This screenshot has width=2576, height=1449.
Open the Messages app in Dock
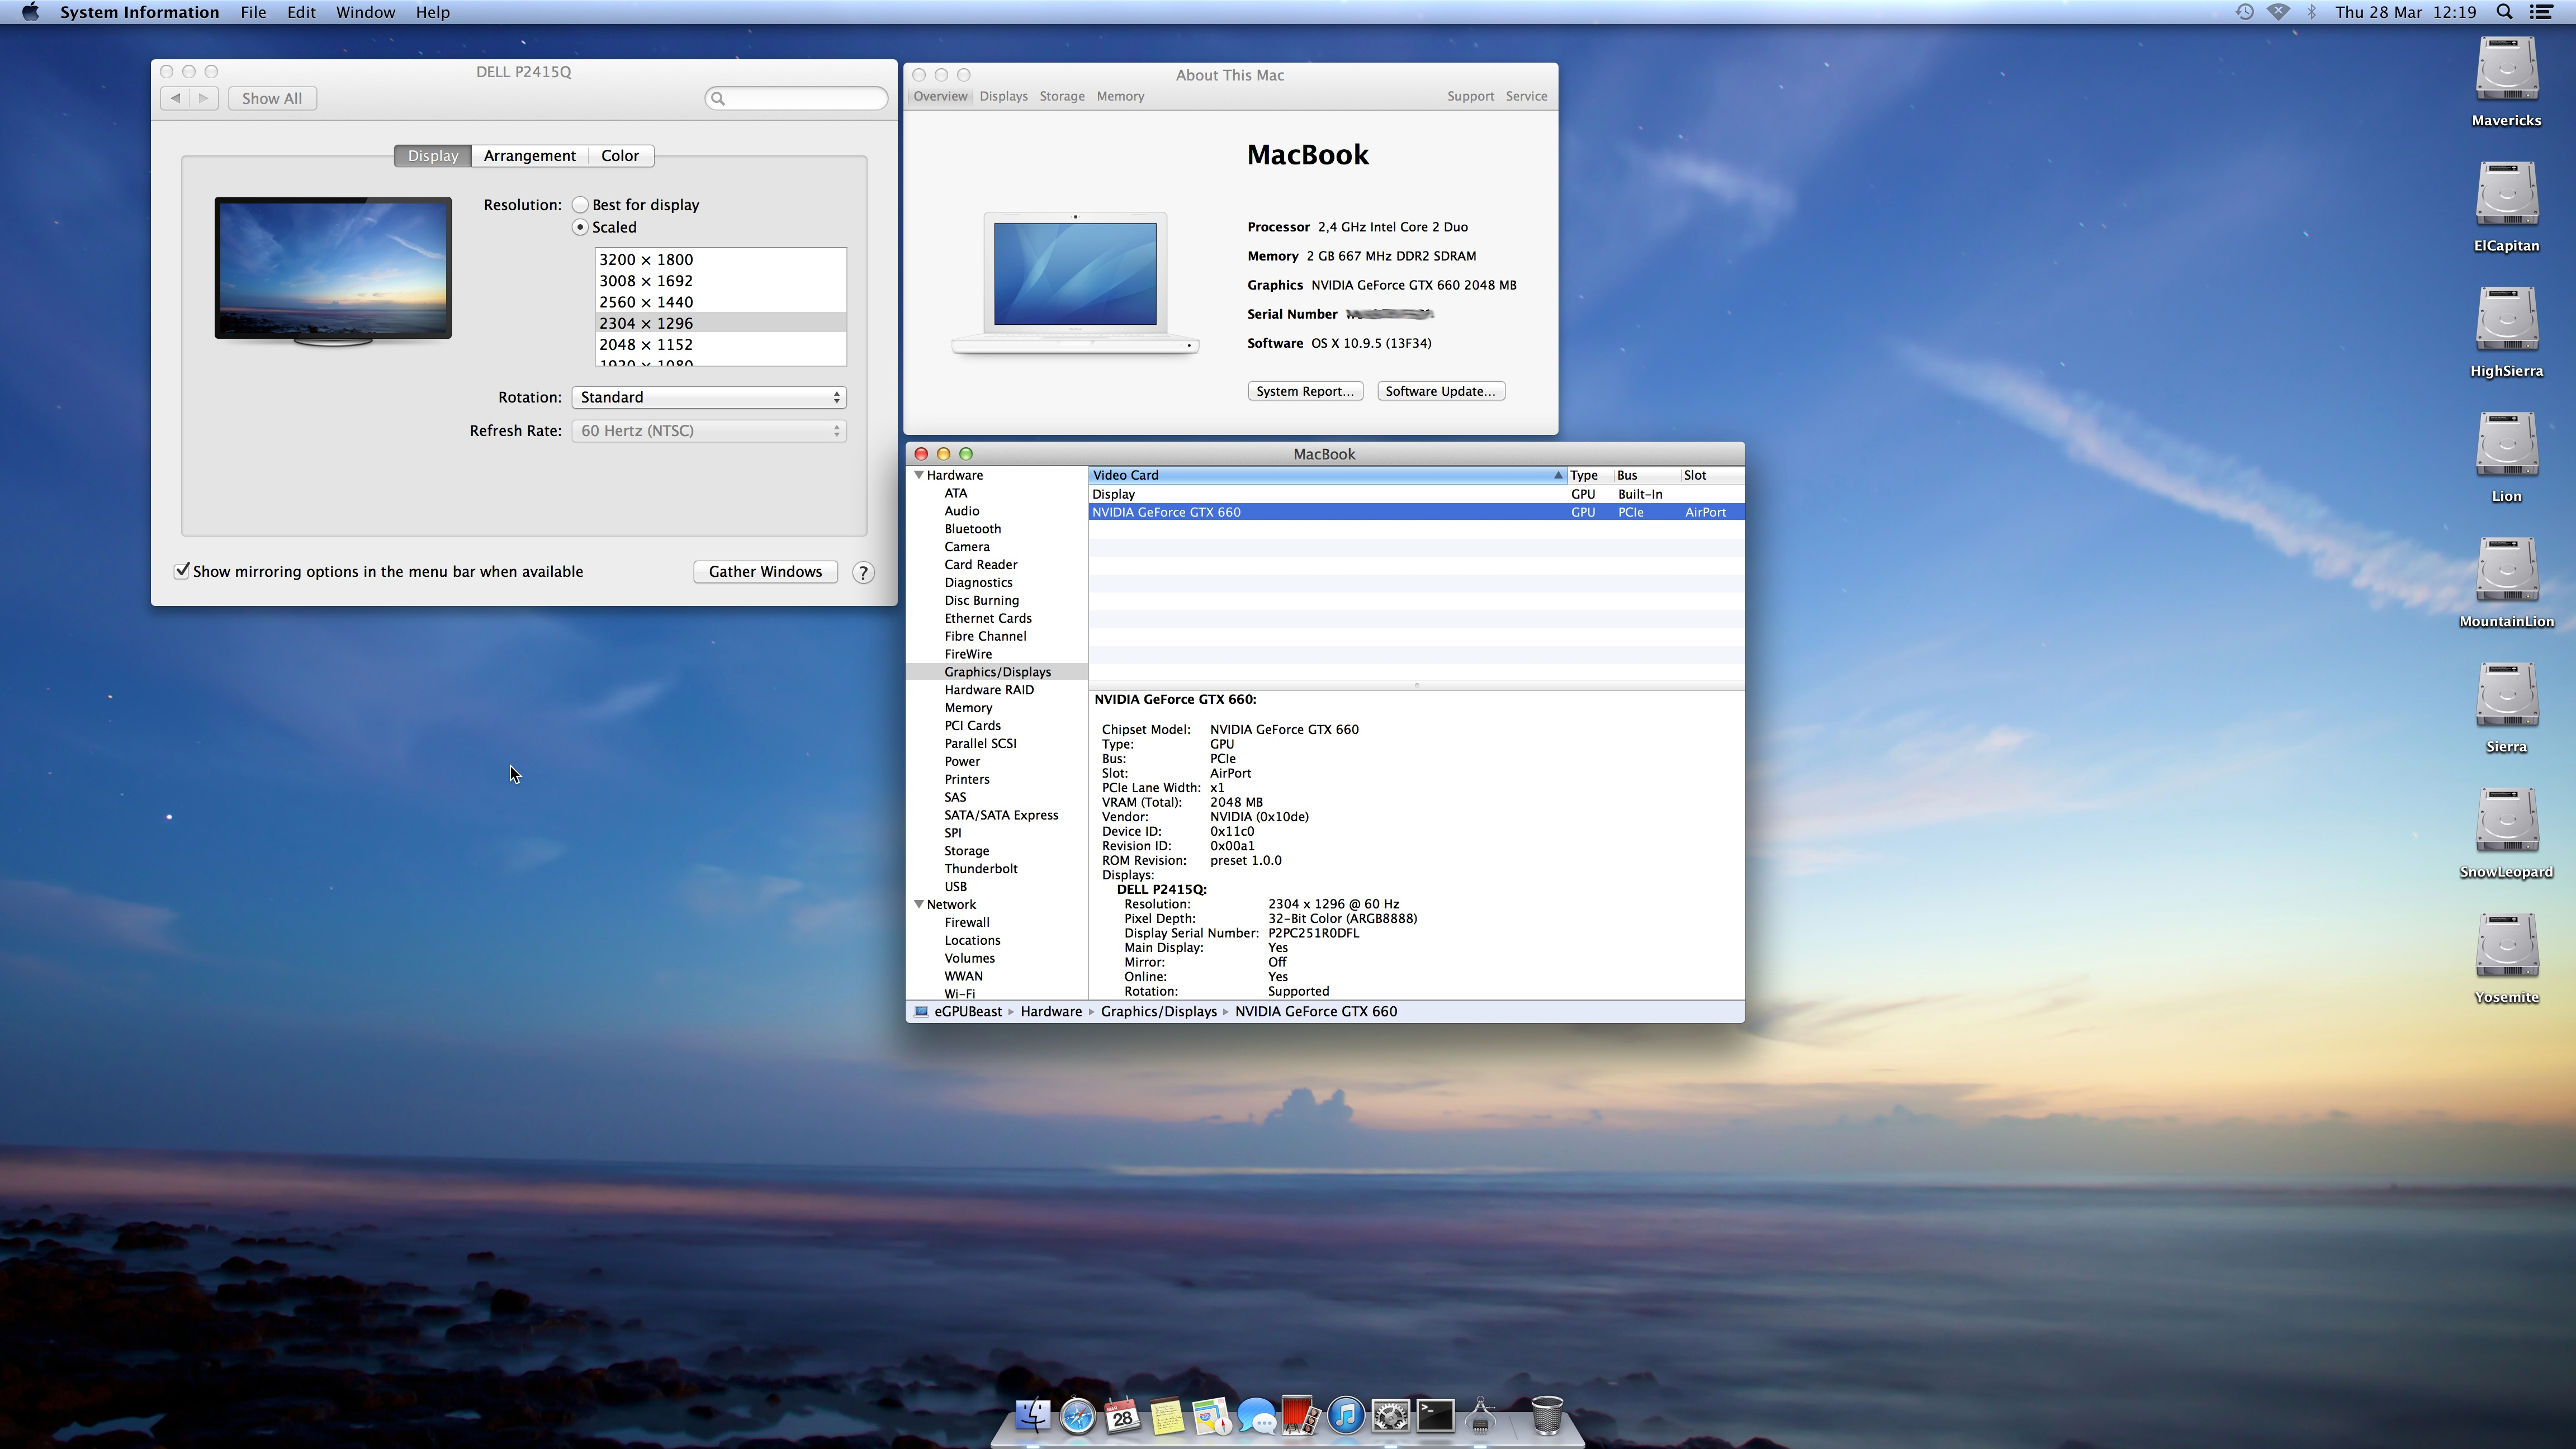tap(1256, 1416)
